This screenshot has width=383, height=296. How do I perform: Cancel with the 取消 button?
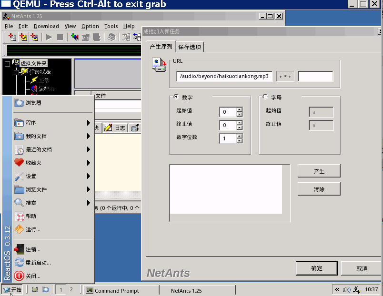pyautogui.click(x=362, y=268)
